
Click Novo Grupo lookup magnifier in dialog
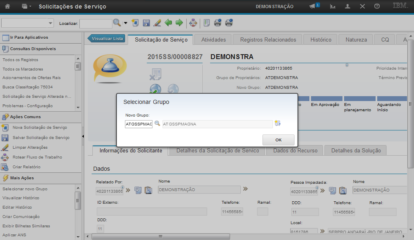tap(157, 123)
